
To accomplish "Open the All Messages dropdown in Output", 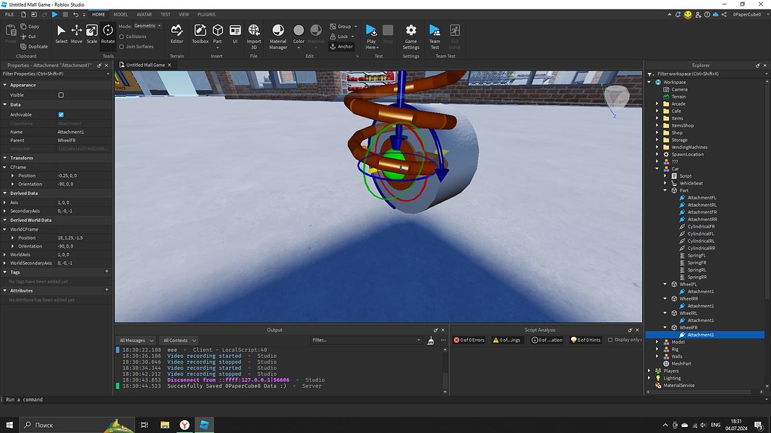I will [136, 340].
